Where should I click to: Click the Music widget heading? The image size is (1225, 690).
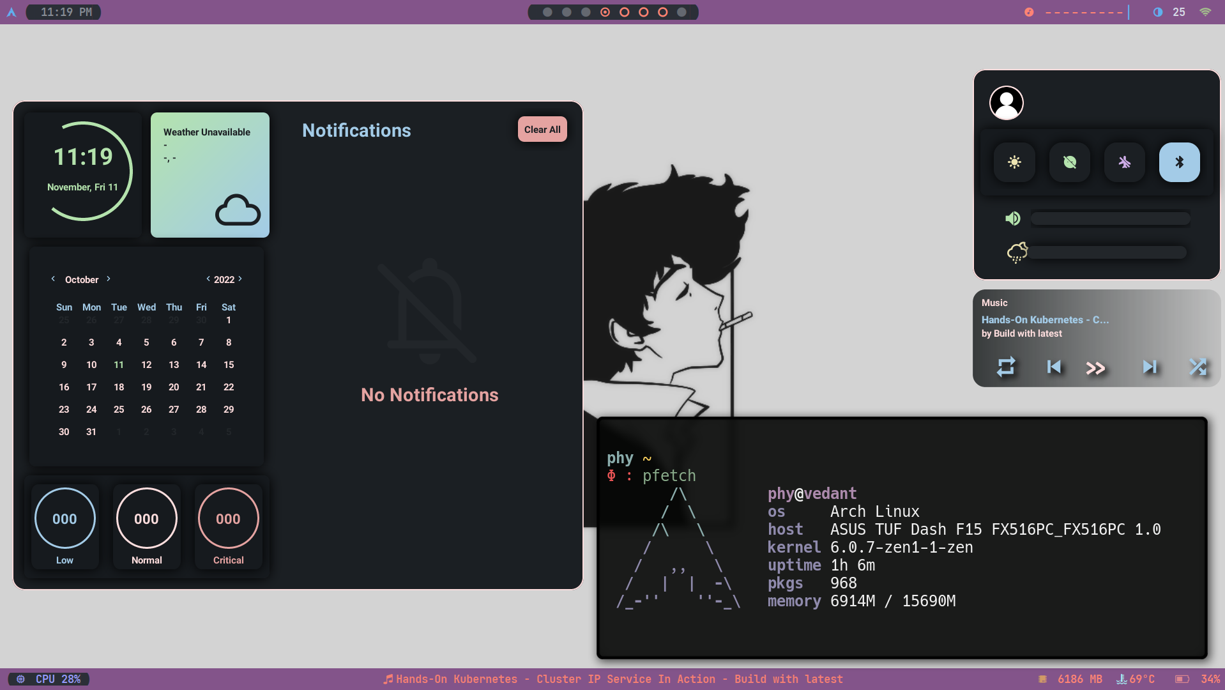[x=994, y=303]
